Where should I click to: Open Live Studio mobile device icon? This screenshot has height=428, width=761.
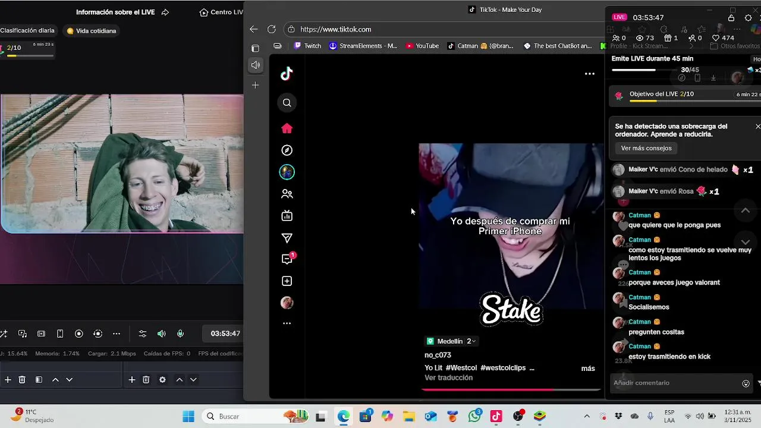tap(60, 333)
